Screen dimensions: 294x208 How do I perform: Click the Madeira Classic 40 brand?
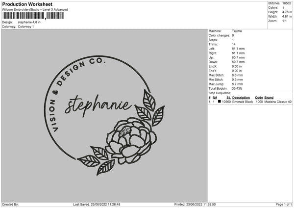278,102
